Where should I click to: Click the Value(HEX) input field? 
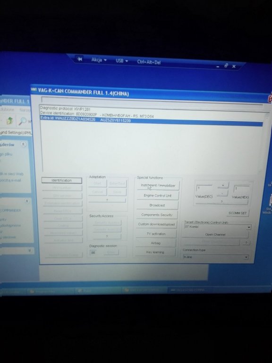click(242, 189)
